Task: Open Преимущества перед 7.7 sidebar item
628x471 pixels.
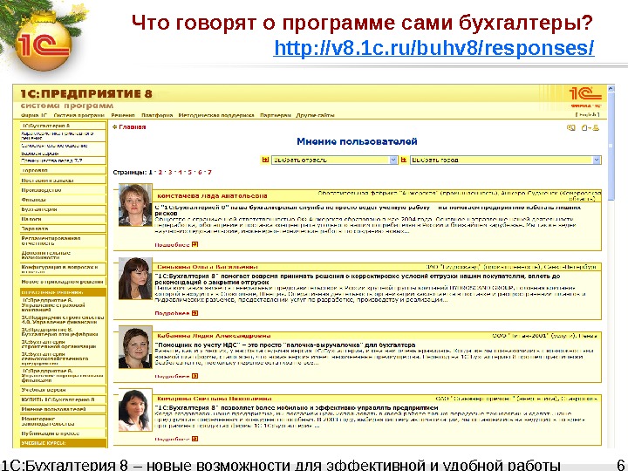Action: point(64,160)
